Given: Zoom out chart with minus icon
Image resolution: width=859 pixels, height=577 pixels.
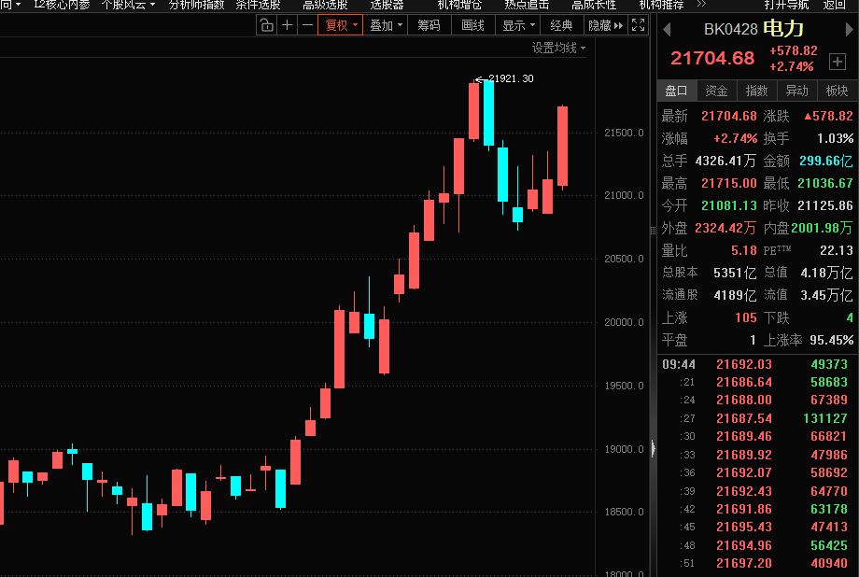Looking at the screenshot, I should 307,25.
